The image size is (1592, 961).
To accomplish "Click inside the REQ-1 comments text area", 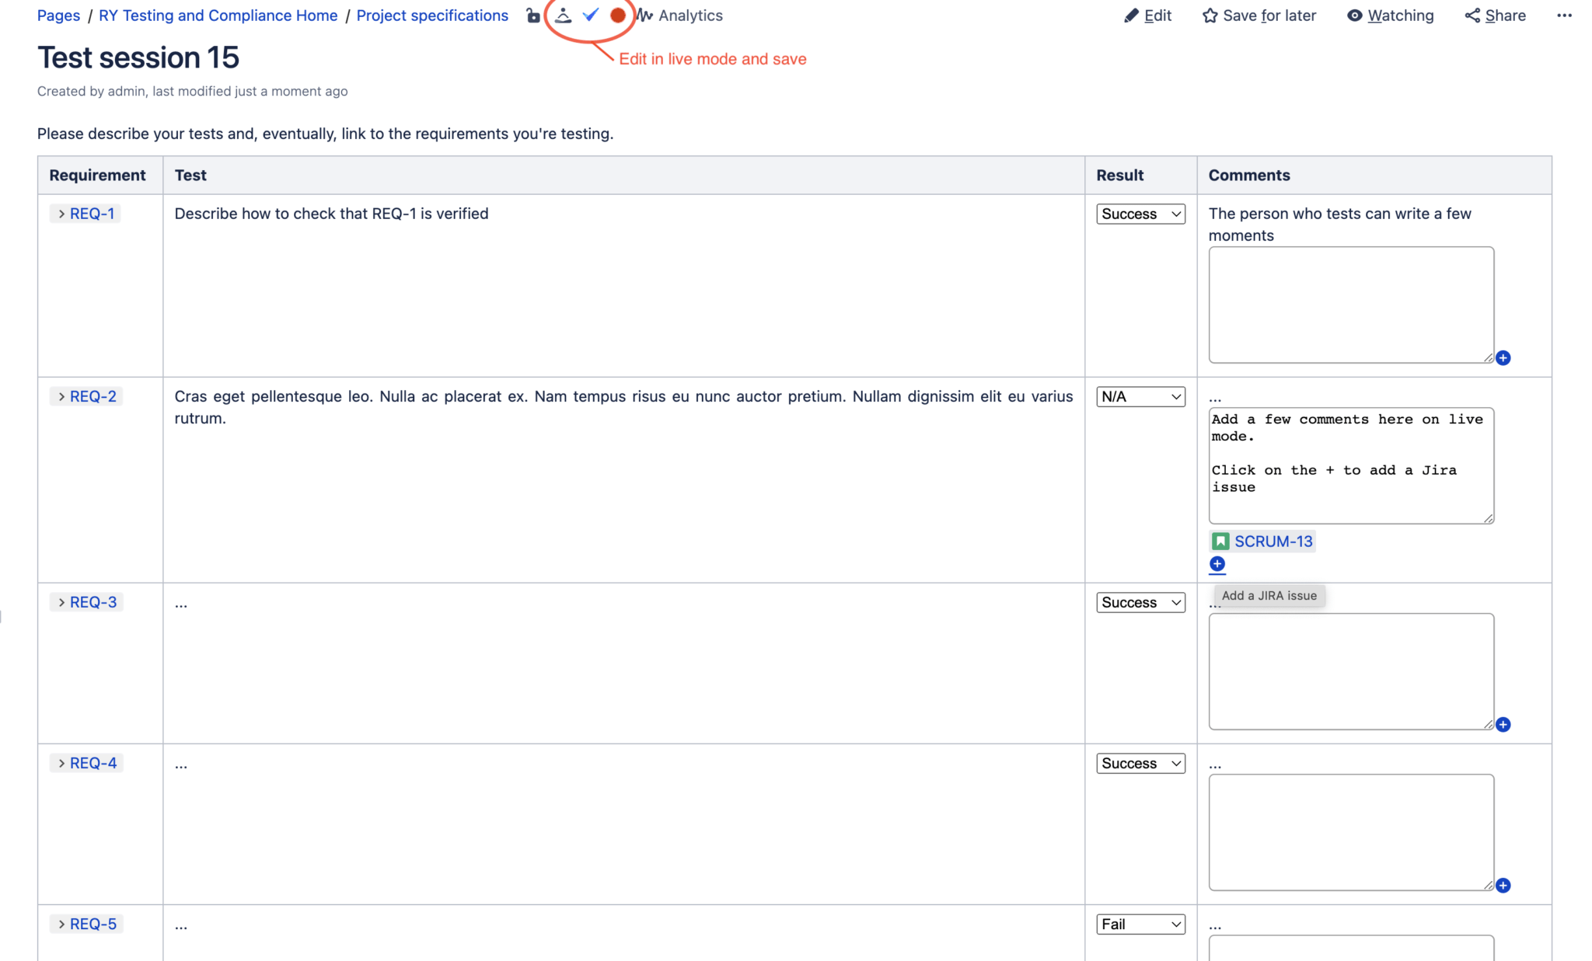I will click(x=1350, y=305).
